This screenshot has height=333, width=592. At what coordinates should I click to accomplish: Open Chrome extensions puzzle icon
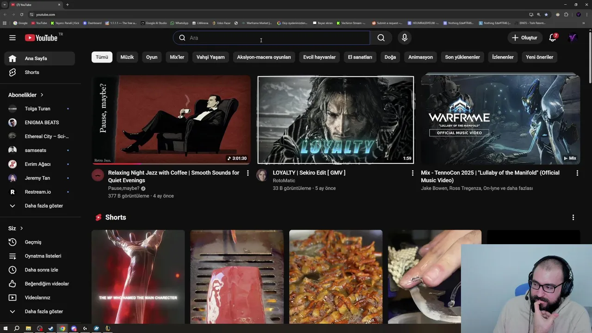click(x=566, y=14)
